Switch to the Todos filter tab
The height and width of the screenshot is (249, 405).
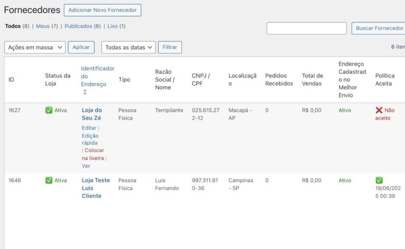tap(13, 26)
